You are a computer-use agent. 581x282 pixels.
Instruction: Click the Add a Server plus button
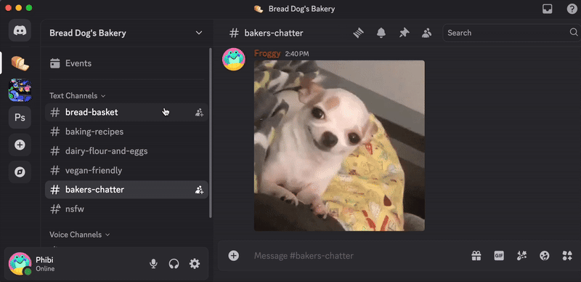[x=20, y=145]
